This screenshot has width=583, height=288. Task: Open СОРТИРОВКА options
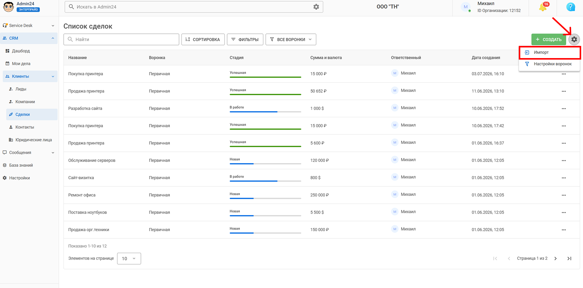point(203,40)
